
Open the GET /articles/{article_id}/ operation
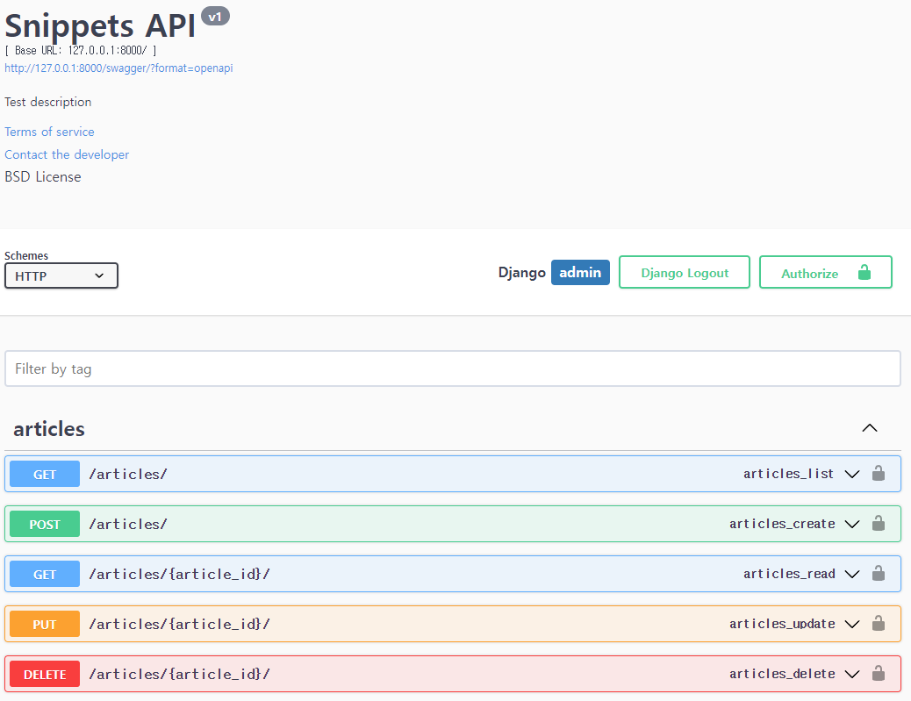[x=453, y=574]
